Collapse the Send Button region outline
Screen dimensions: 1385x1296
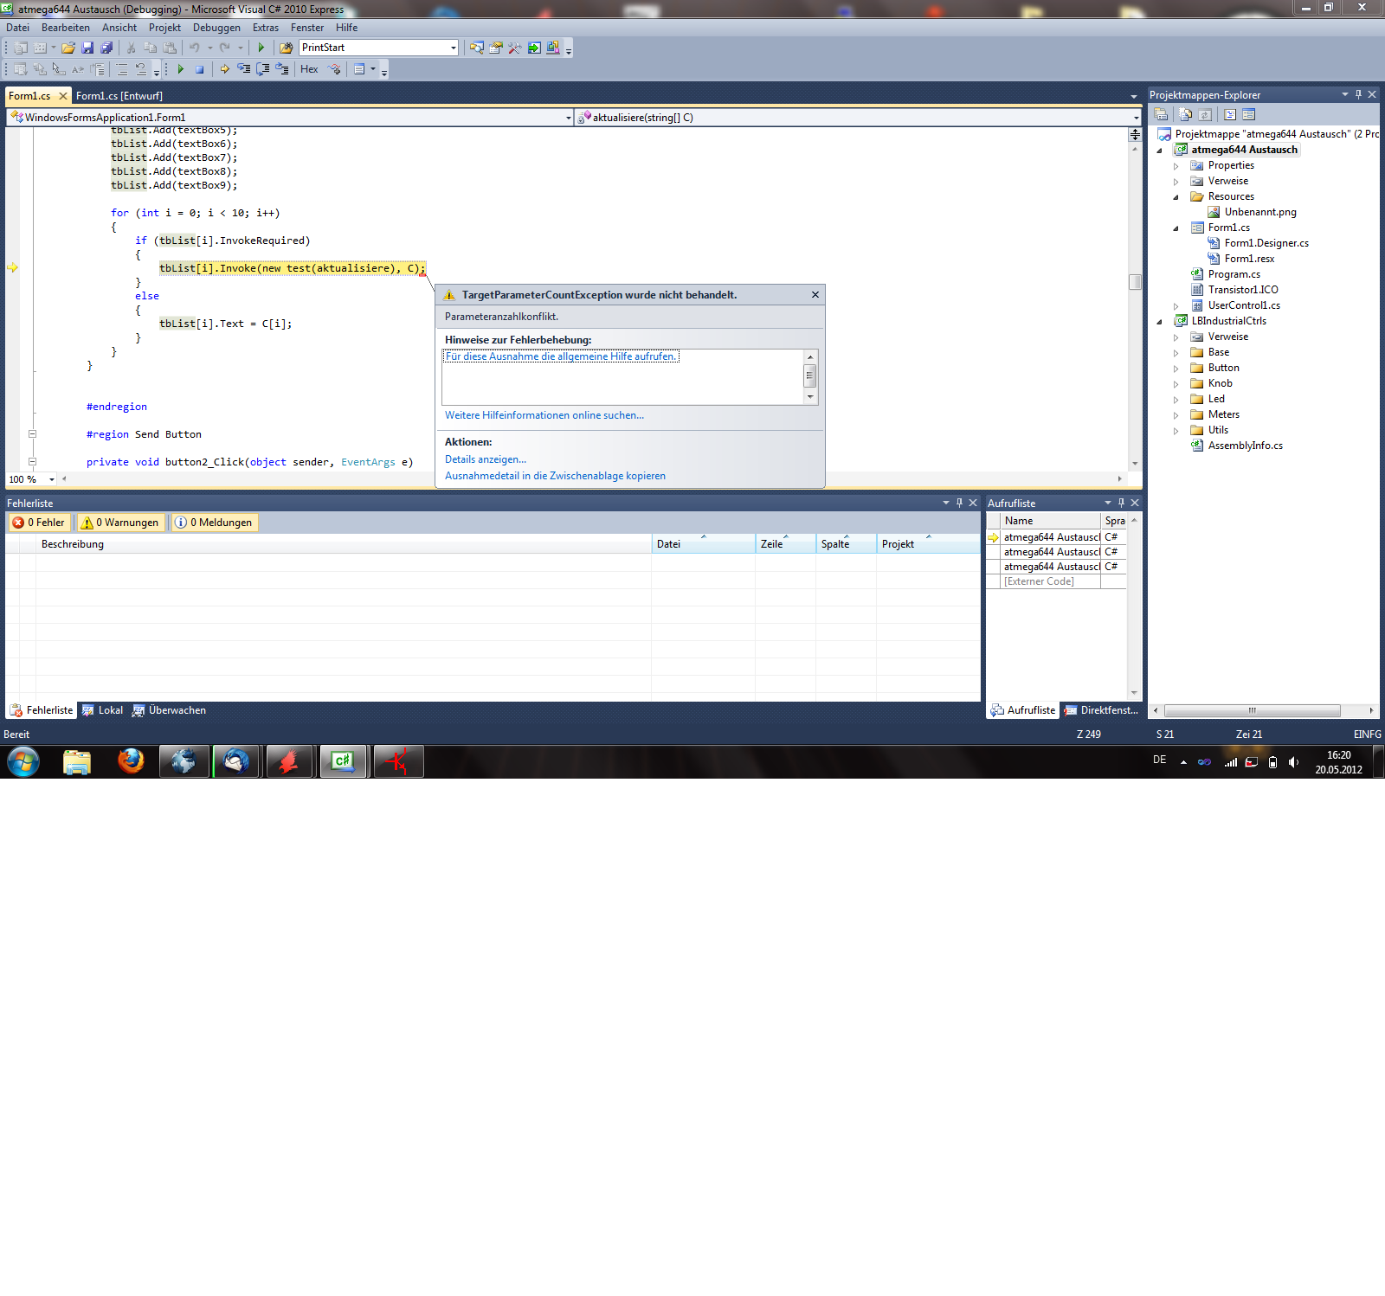(x=32, y=434)
